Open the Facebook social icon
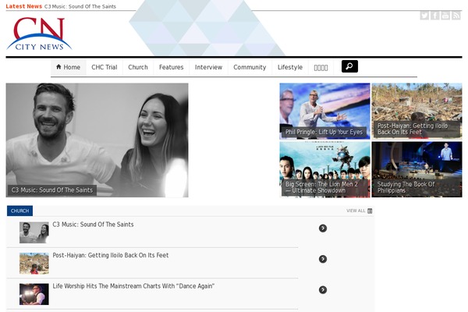This screenshot has width=468, height=312. [435, 16]
